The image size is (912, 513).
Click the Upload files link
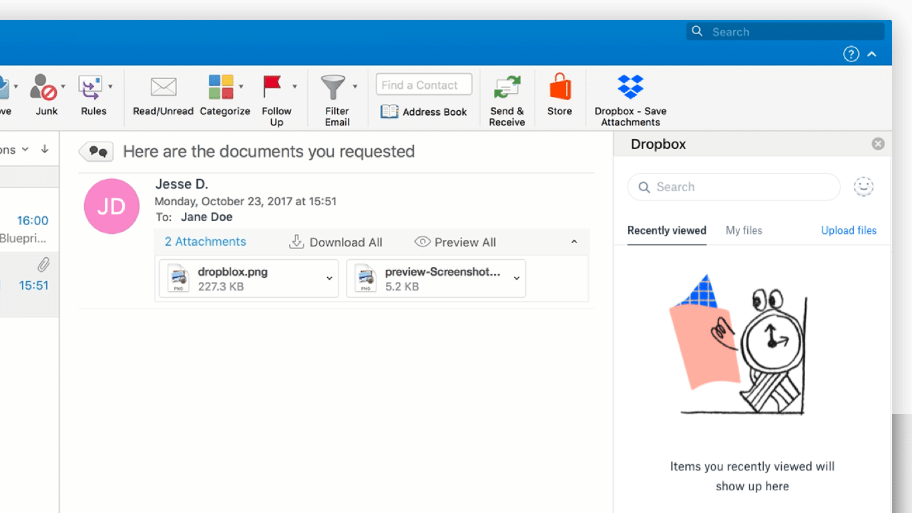(x=849, y=230)
